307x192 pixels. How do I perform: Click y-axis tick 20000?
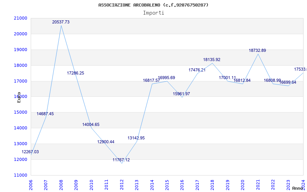(x=21, y=34)
